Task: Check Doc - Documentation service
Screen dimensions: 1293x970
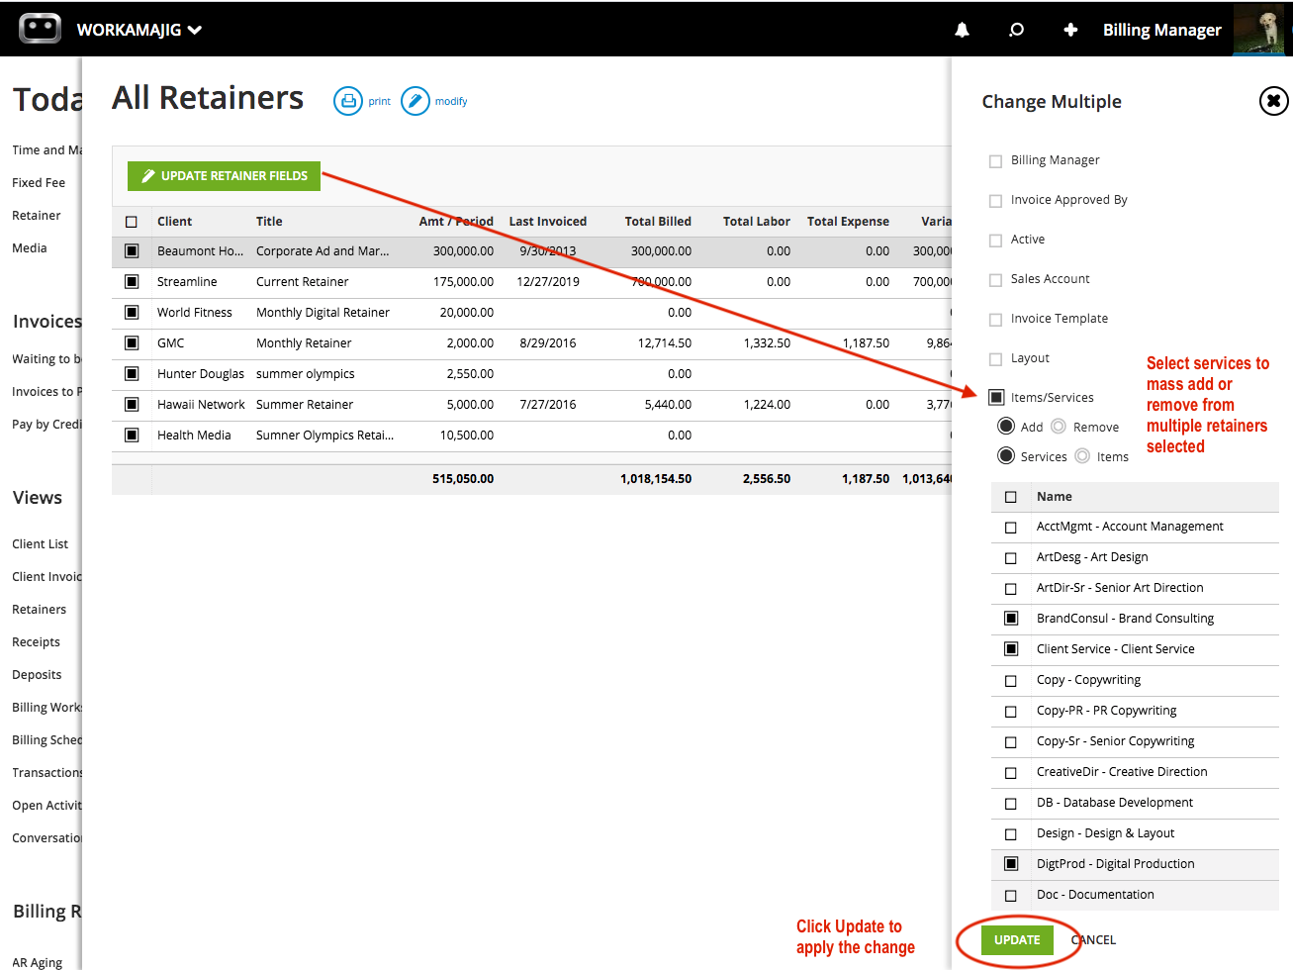Action: click(1011, 896)
